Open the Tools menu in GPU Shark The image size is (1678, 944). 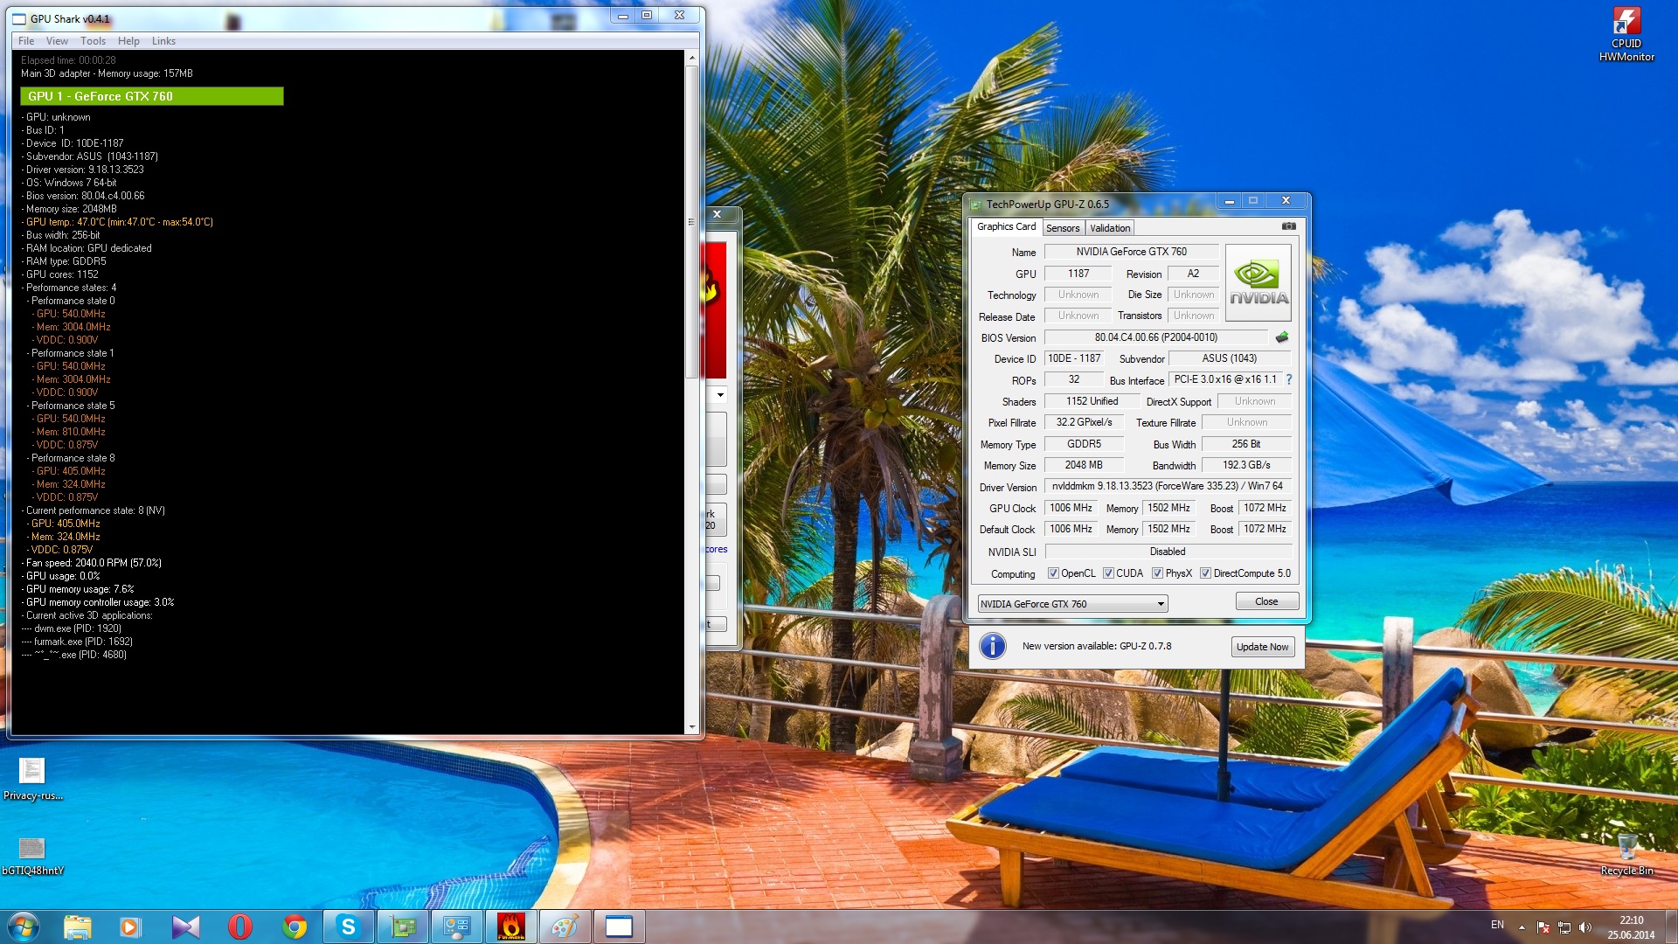(93, 41)
